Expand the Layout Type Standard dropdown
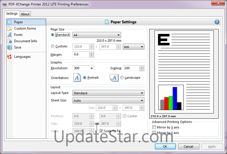 coord(108,93)
